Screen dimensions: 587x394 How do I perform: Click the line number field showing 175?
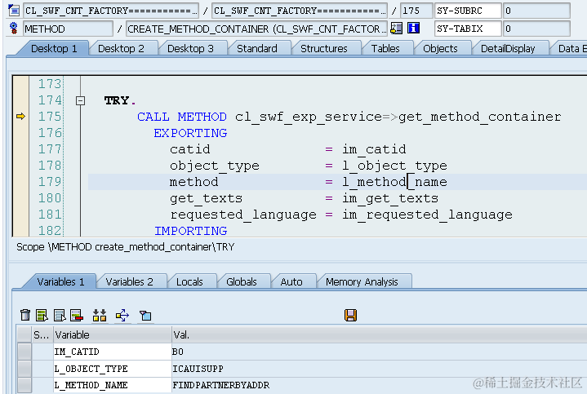pyautogui.click(x=416, y=11)
